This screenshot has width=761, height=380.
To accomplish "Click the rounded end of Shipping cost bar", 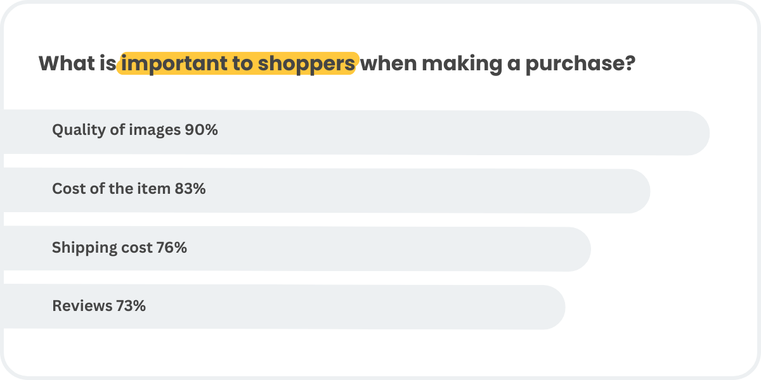I will click(x=578, y=249).
